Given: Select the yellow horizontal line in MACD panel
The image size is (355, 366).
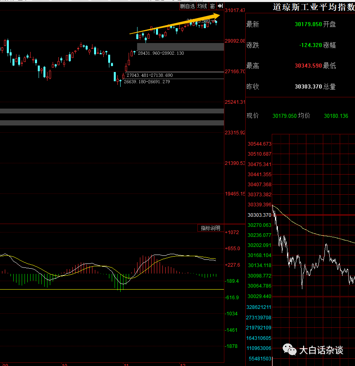Looking at the screenshot, I should 112,290.
